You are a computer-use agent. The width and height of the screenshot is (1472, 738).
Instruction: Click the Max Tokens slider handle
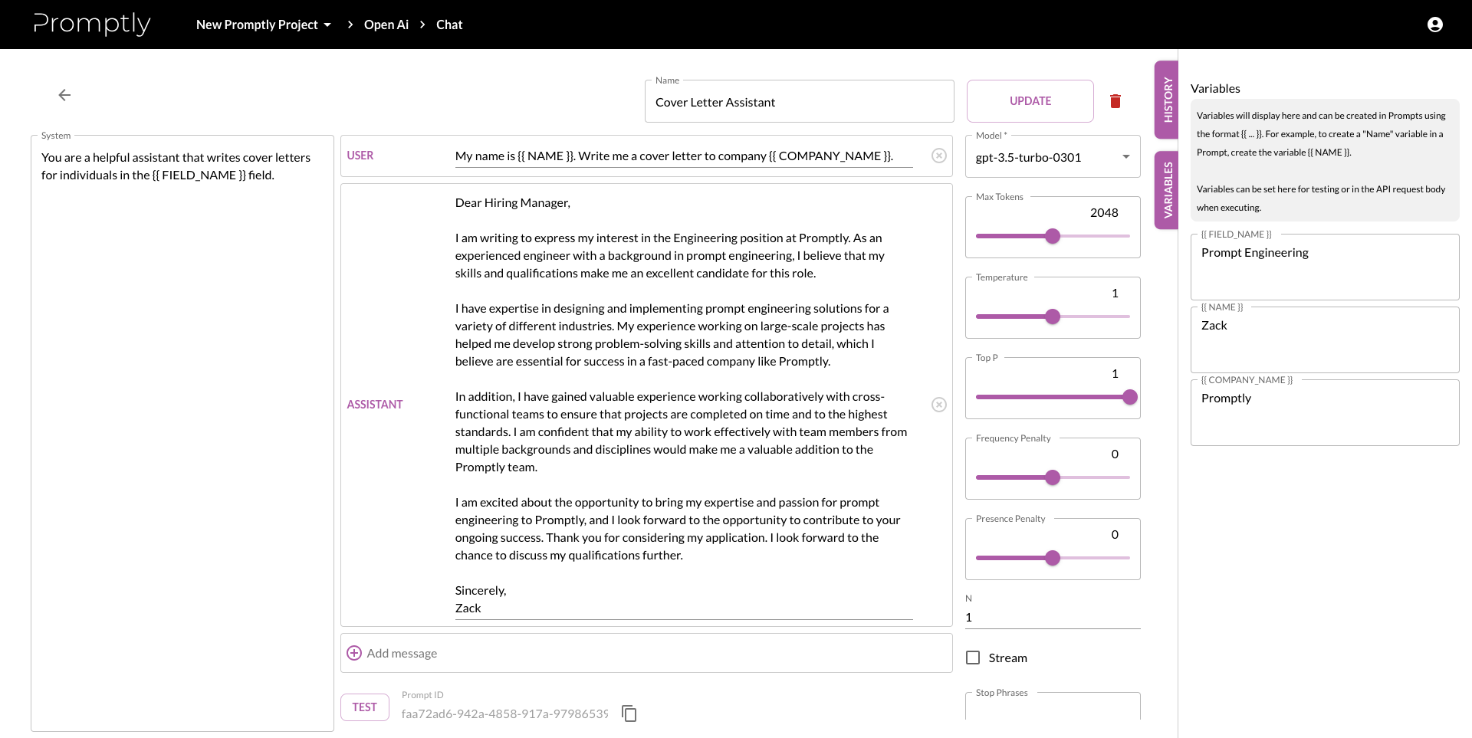(1053, 236)
